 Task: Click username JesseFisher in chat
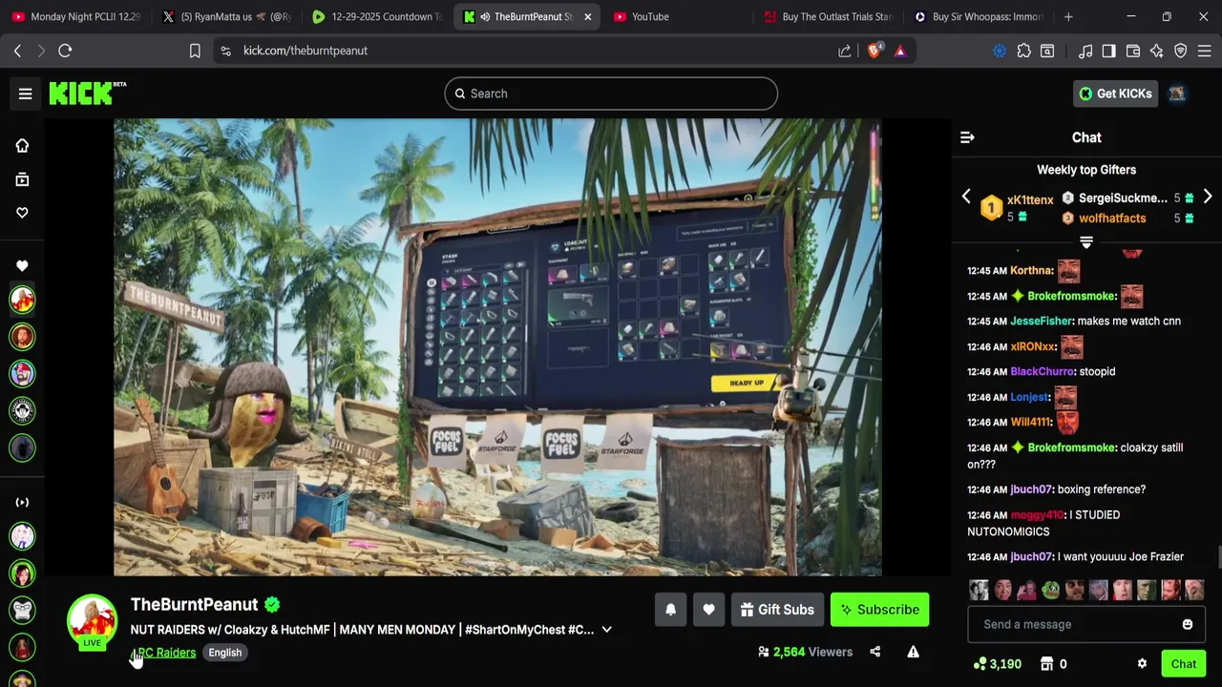1041,321
